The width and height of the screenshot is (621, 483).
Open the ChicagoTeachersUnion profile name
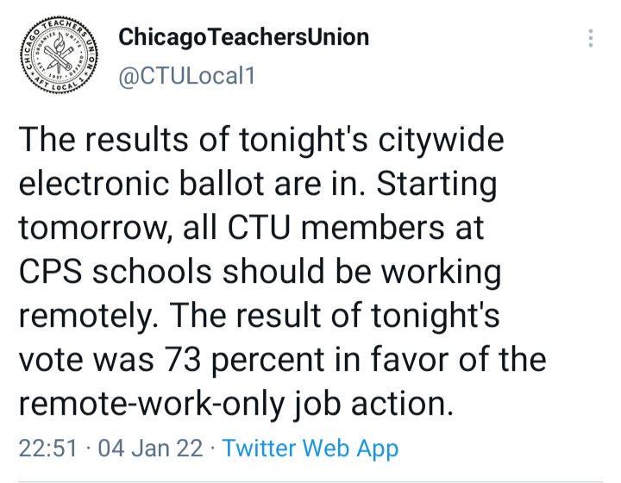coord(243,37)
